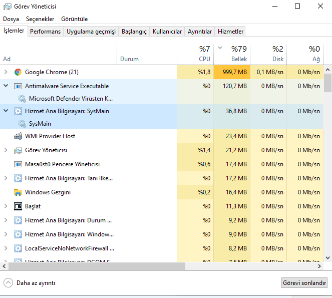Select the Windows Gezgini process name
The height and width of the screenshot is (298, 332).
click(48, 192)
